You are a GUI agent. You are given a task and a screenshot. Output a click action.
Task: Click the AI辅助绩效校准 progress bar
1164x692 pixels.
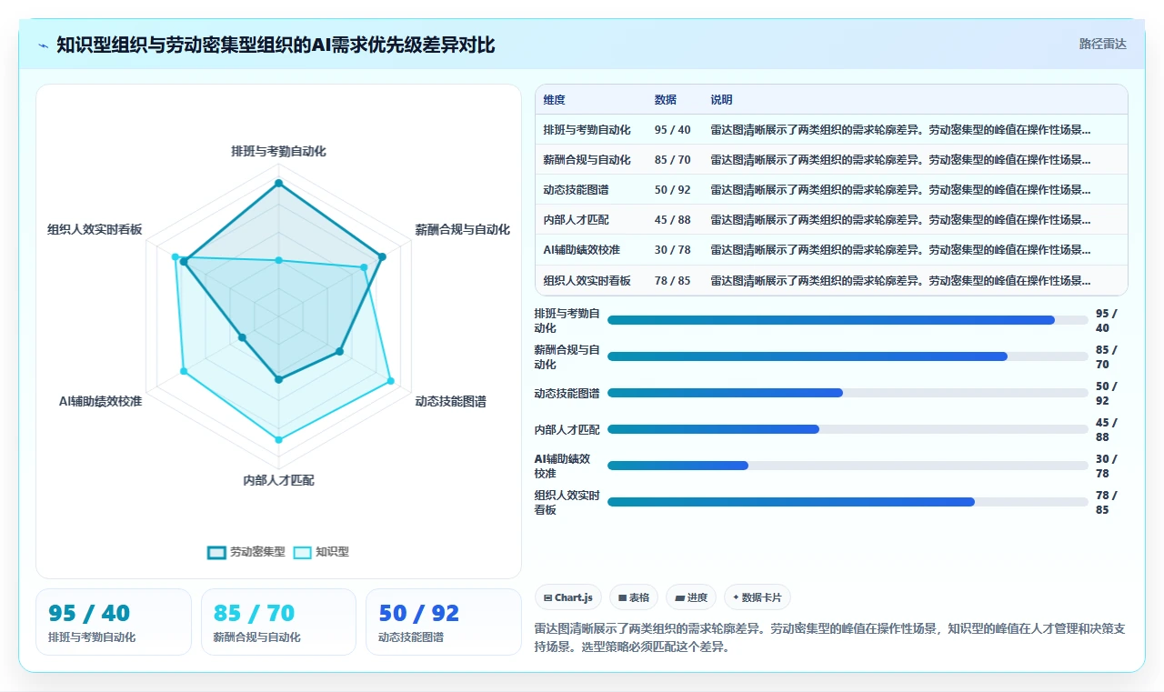coord(848,466)
